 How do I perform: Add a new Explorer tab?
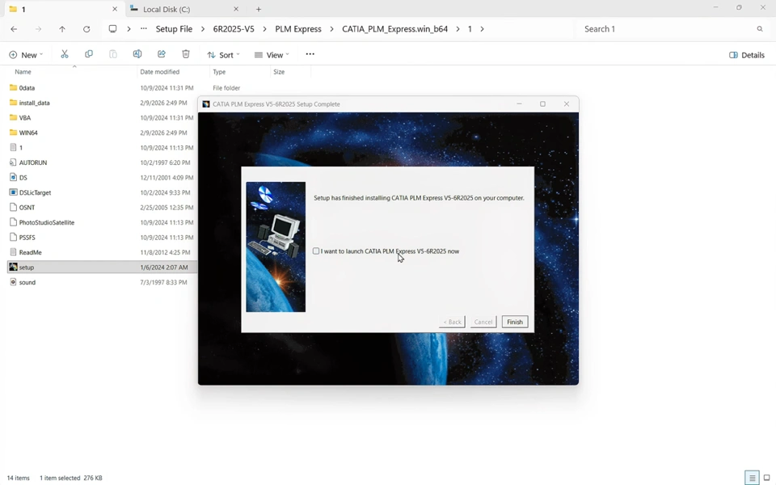[259, 9]
